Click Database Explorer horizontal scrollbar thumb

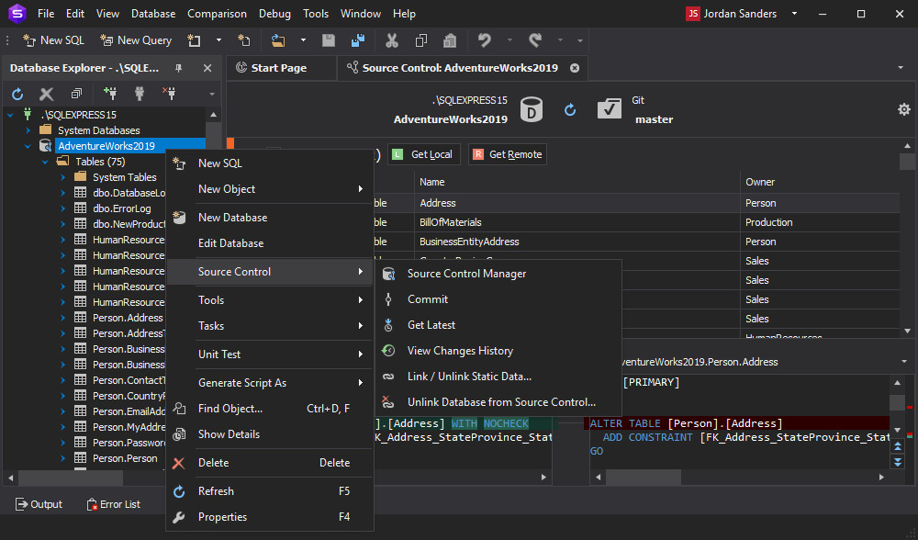[x=70, y=478]
